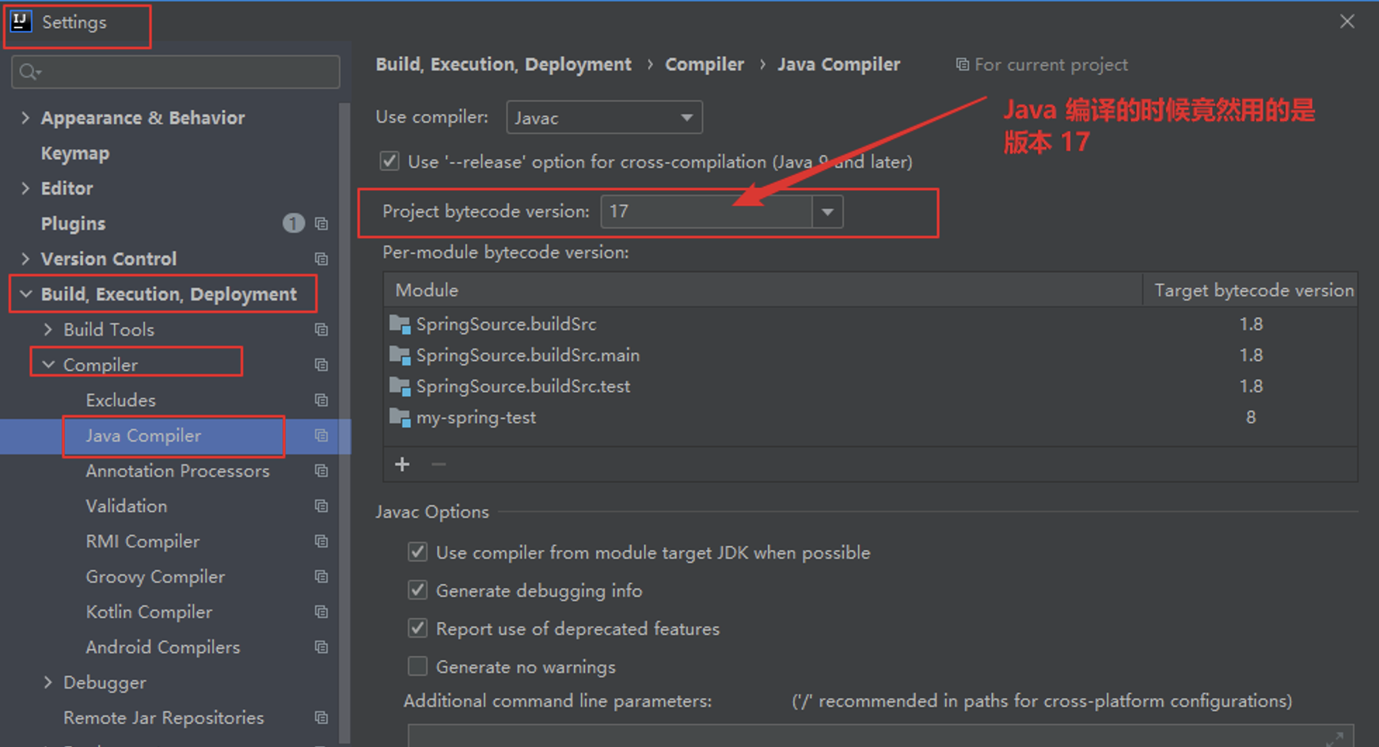The height and width of the screenshot is (747, 1379).
Task: Click the per-project icon on the selected Java Compiler row
Action: (321, 435)
